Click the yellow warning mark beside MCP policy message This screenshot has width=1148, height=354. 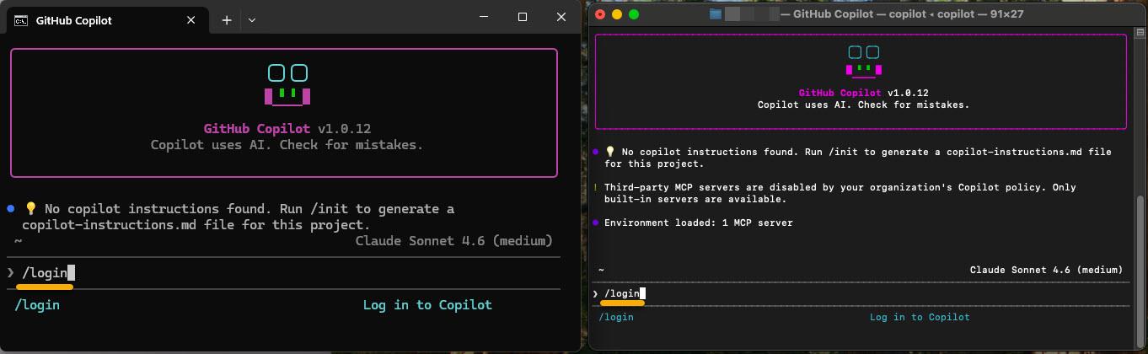click(595, 188)
